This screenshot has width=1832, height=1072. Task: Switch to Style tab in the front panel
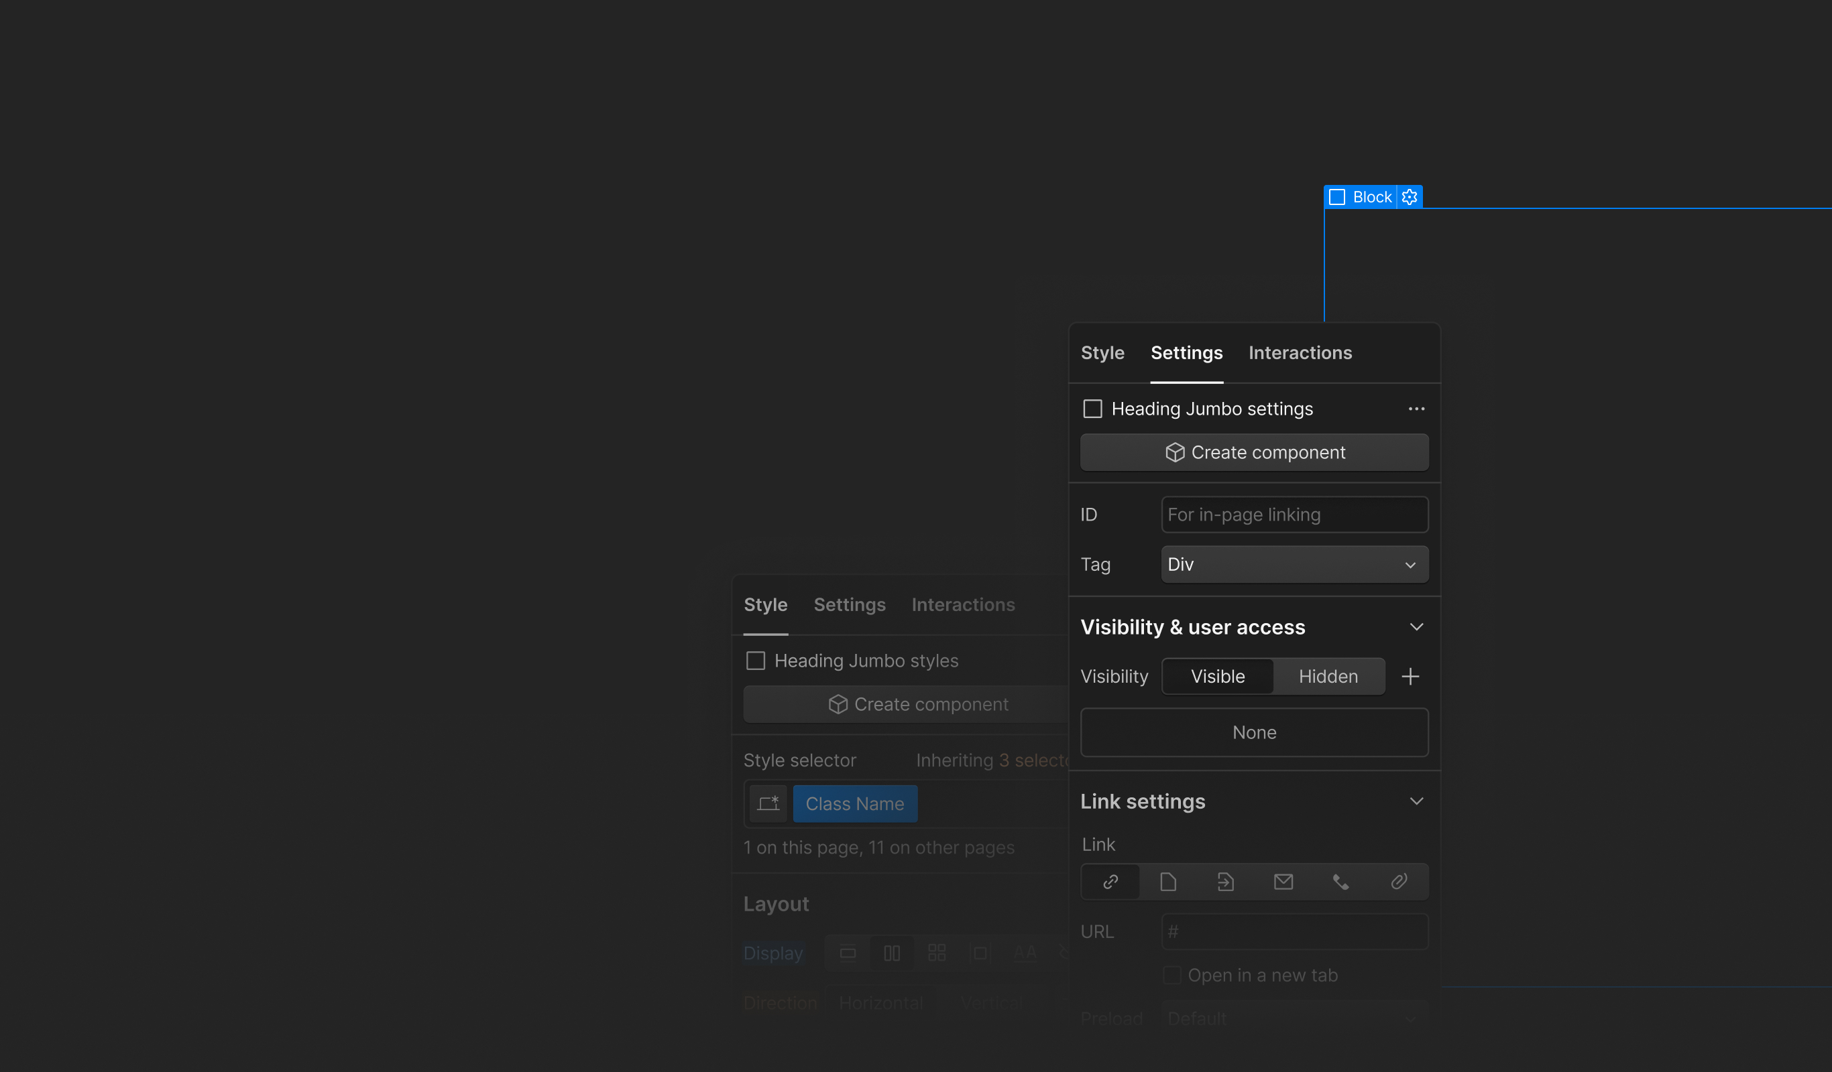click(1102, 353)
